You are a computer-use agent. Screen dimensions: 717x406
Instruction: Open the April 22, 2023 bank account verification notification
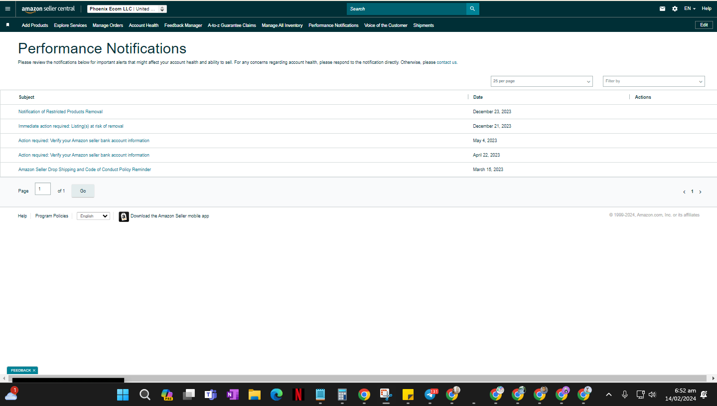[84, 155]
